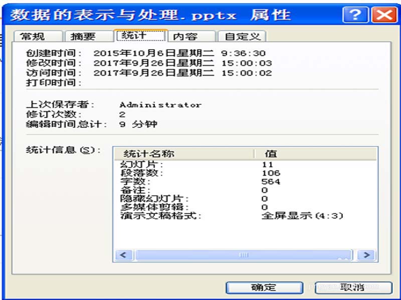Select the 字数 row
The height and width of the screenshot is (300, 401).
[x=245, y=181]
